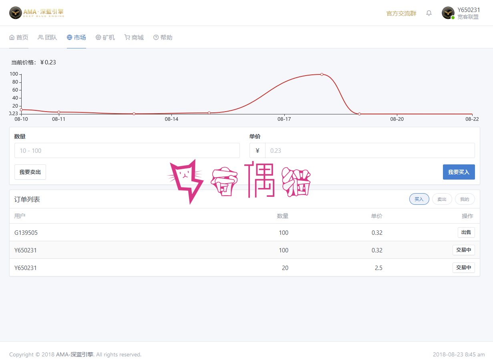This screenshot has height=364, width=493.
Task: Open the 帮助 help tab
Action: pyautogui.click(x=163, y=37)
